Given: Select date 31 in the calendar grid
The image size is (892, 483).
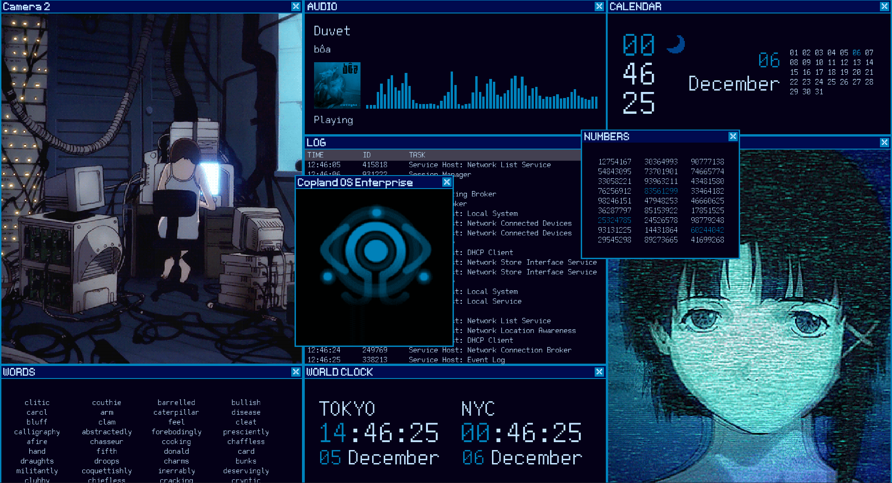Looking at the screenshot, I should tap(819, 91).
